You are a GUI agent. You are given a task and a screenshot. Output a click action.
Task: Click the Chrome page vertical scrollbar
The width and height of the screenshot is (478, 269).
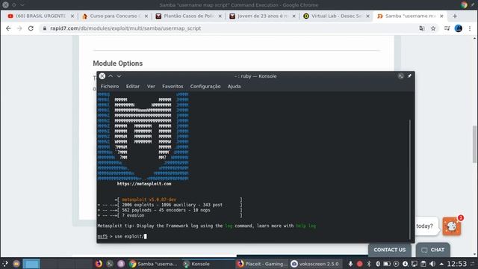click(x=475, y=144)
